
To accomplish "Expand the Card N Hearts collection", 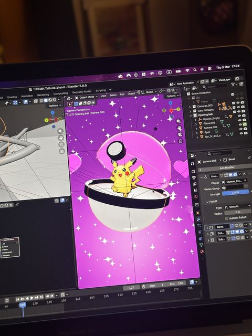I will [x=190, y=111].
